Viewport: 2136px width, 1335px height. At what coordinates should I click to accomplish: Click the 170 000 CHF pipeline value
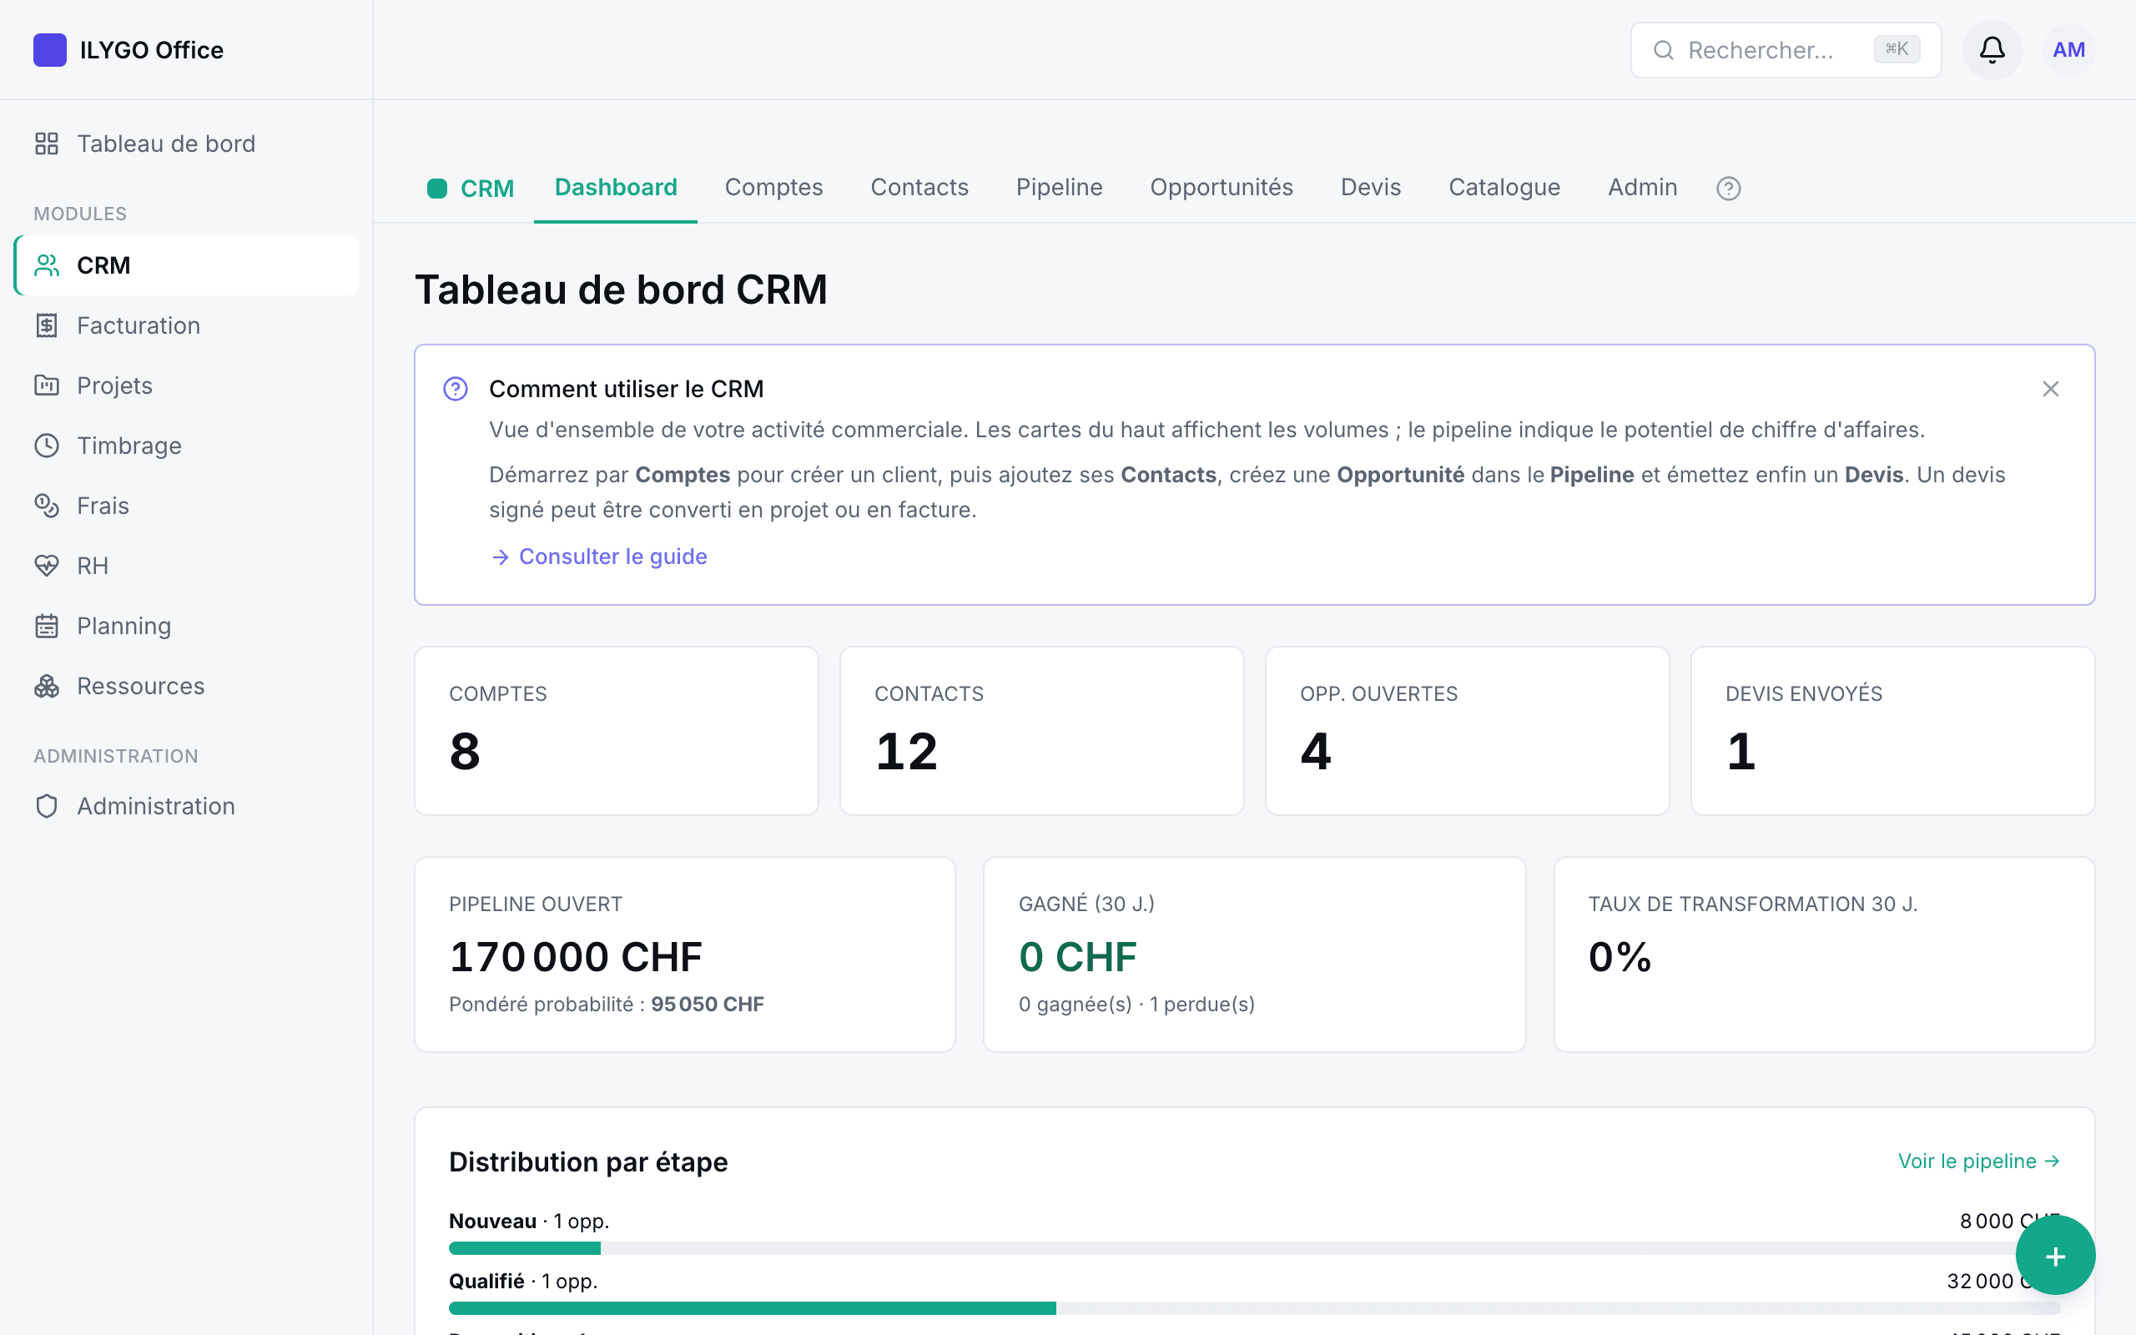[576, 956]
